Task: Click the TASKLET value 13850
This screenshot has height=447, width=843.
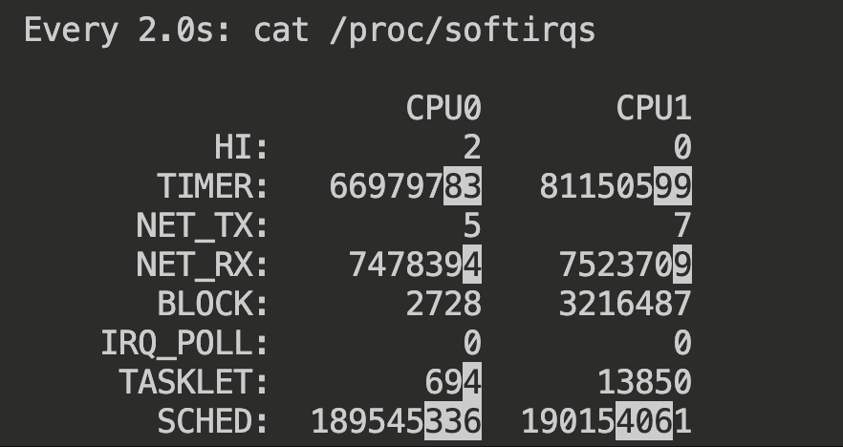Action: tap(643, 382)
